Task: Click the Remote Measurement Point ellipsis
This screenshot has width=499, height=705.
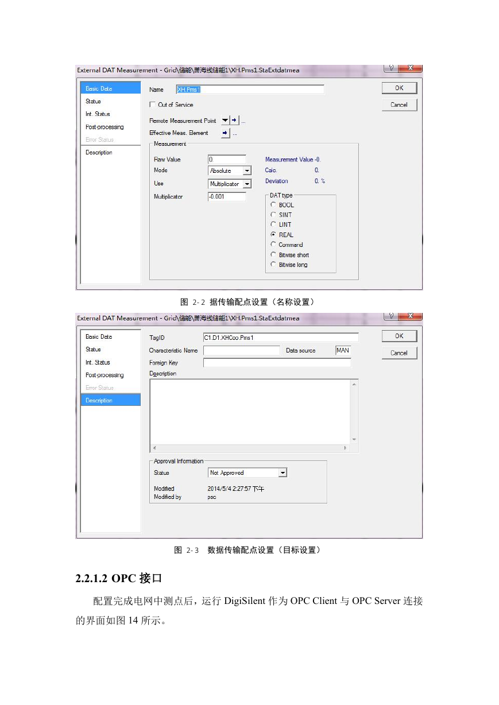Action: [x=243, y=121]
